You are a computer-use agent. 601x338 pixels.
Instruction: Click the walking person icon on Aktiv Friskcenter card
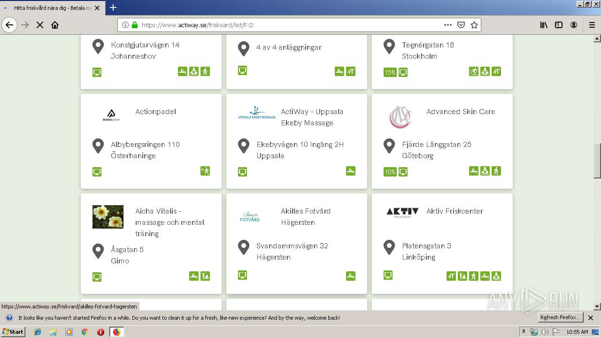474,276
